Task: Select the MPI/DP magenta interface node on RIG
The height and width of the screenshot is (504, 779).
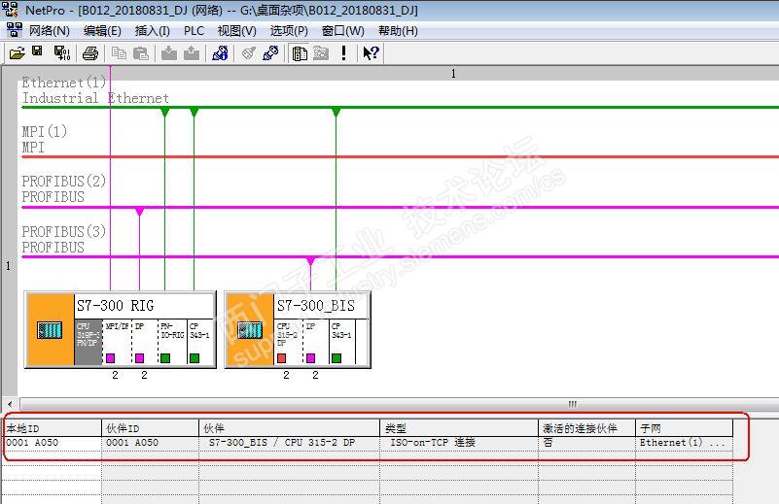Action: point(110,357)
